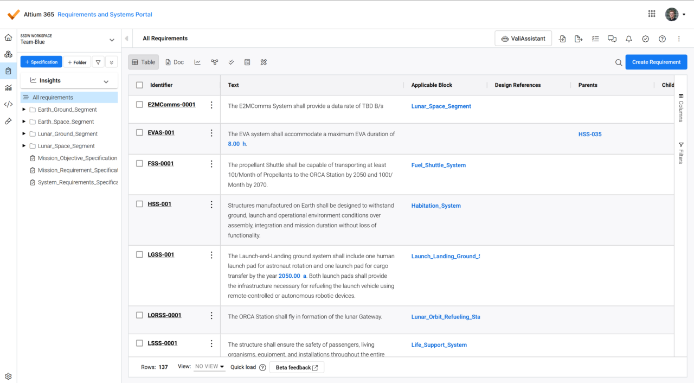
Task: Select Mission_Objective_Specification in the tree
Action: pos(77,158)
